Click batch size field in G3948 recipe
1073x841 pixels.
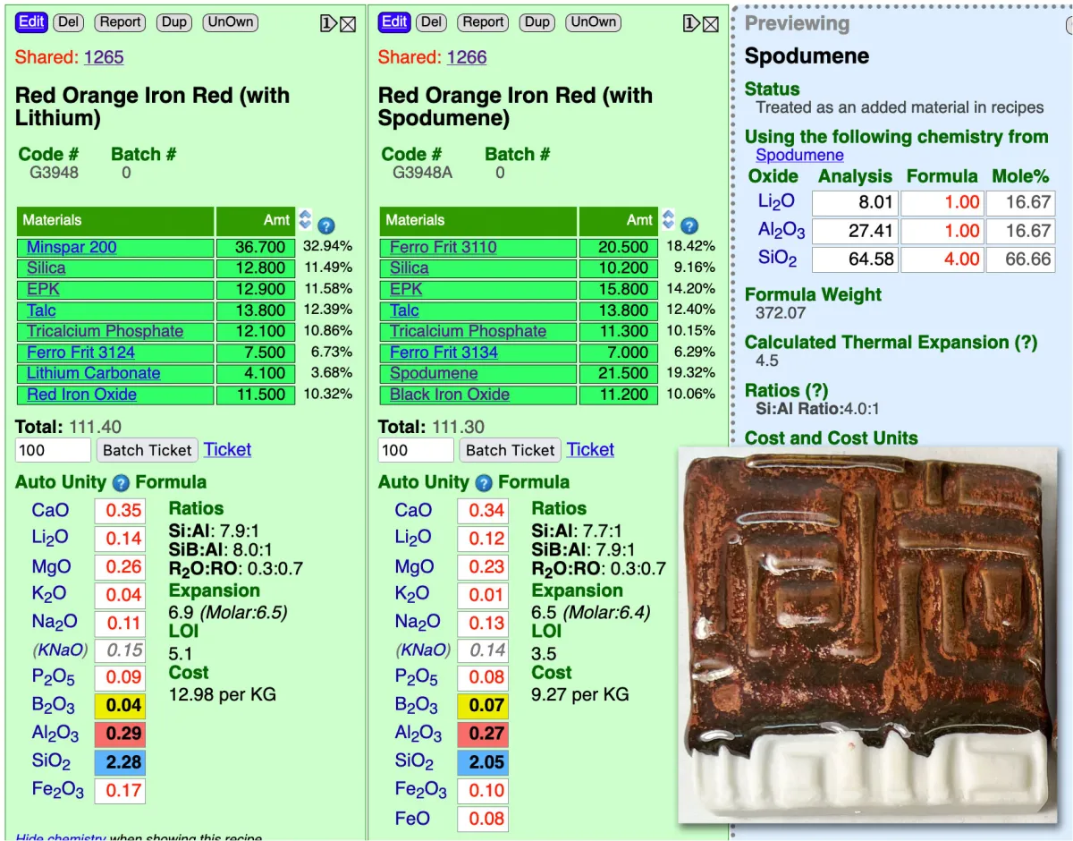click(53, 450)
